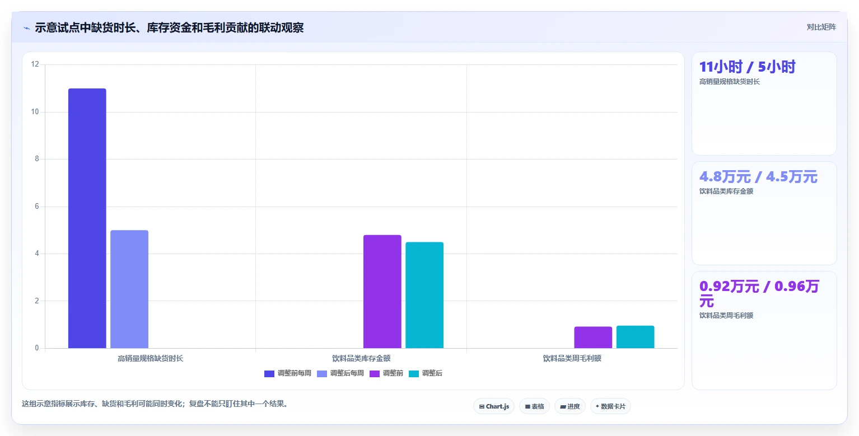Viewport: 859px width, 436px height.
Task: Select the Chart.js chip
Action: [x=494, y=406]
